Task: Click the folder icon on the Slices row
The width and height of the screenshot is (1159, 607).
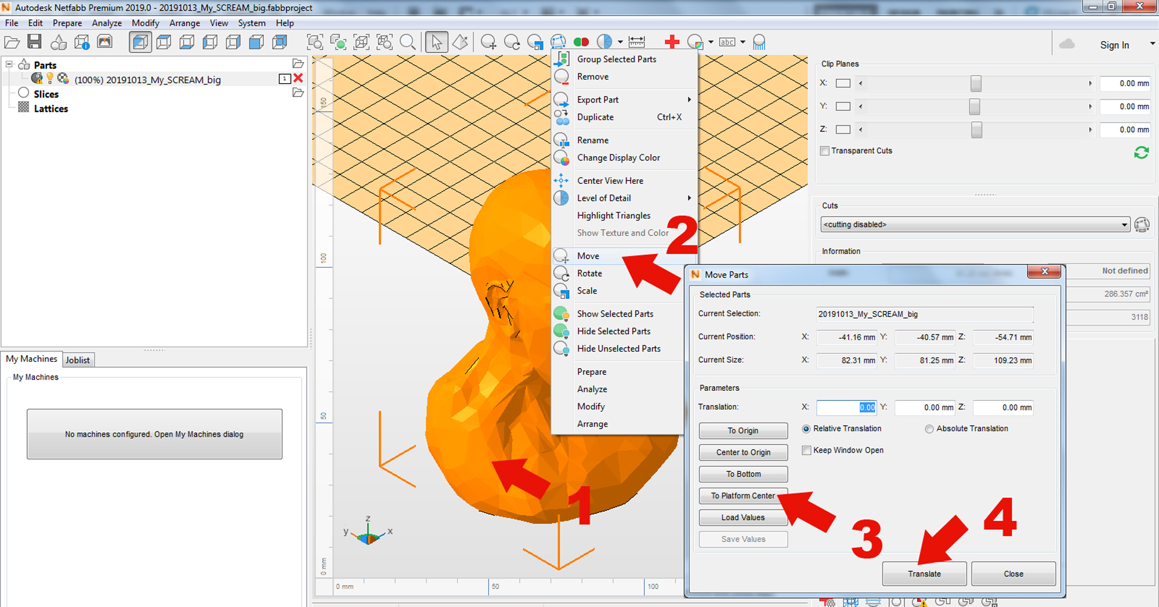Action: tap(298, 93)
